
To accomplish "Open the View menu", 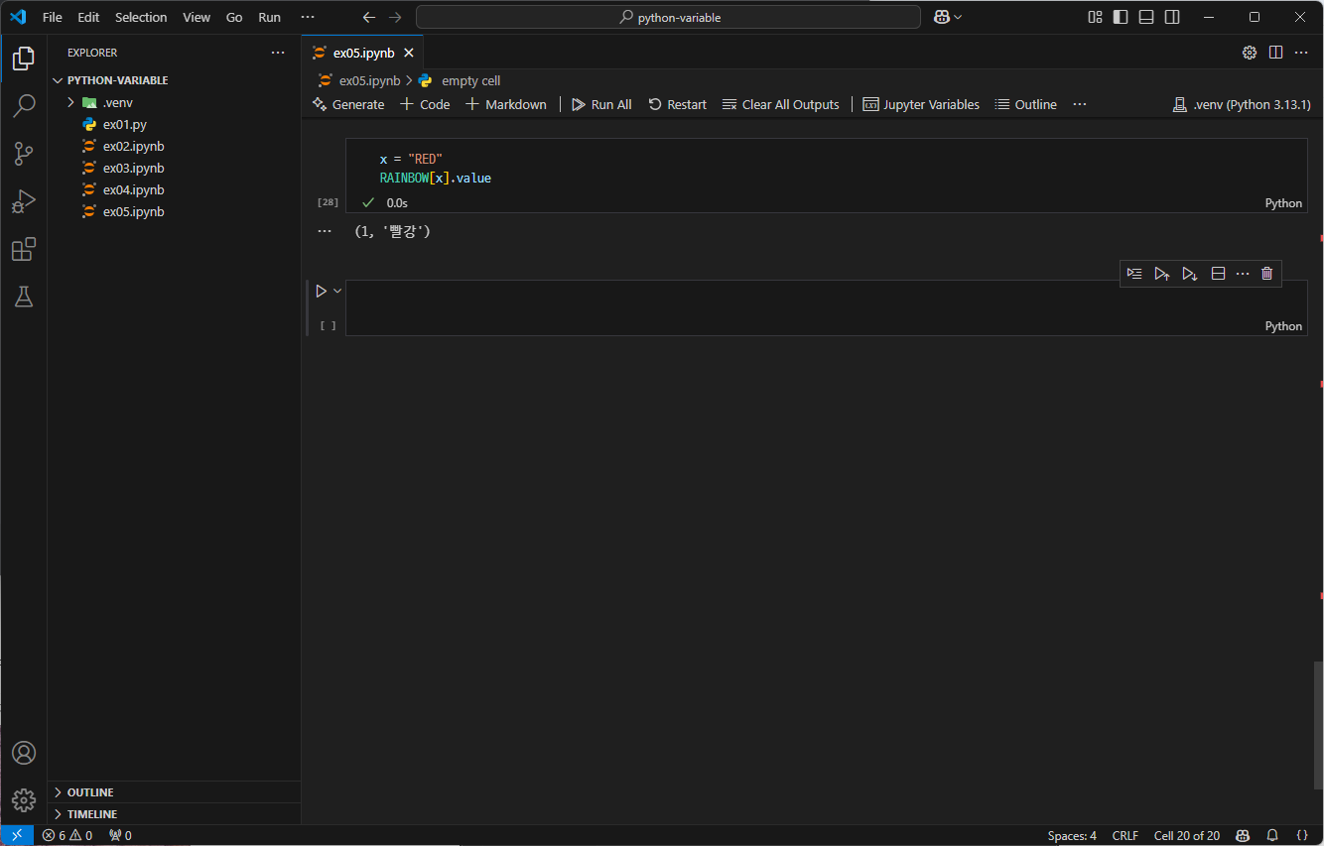I will (x=197, y=17).
